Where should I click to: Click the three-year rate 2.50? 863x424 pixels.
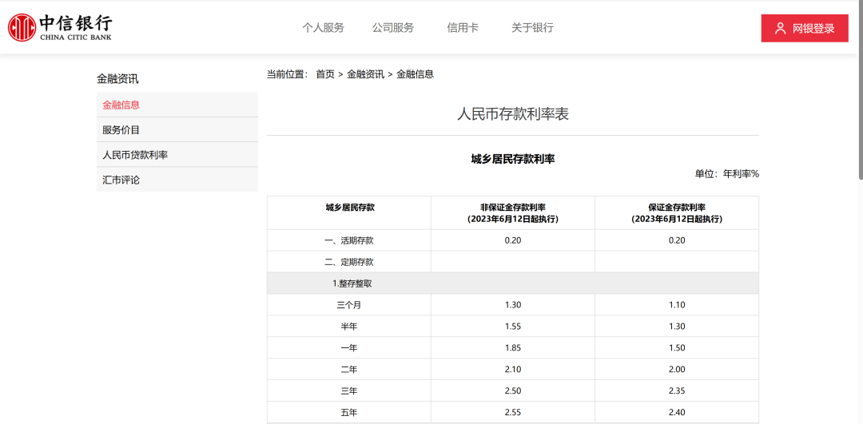click(x=513, y=390)
